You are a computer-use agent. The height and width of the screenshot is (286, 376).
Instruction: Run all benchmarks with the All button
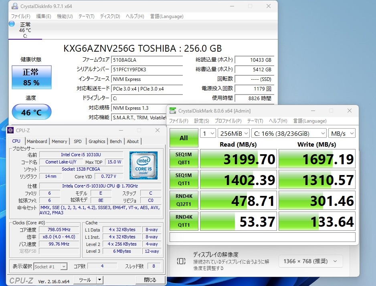click(x=184, y=138)
